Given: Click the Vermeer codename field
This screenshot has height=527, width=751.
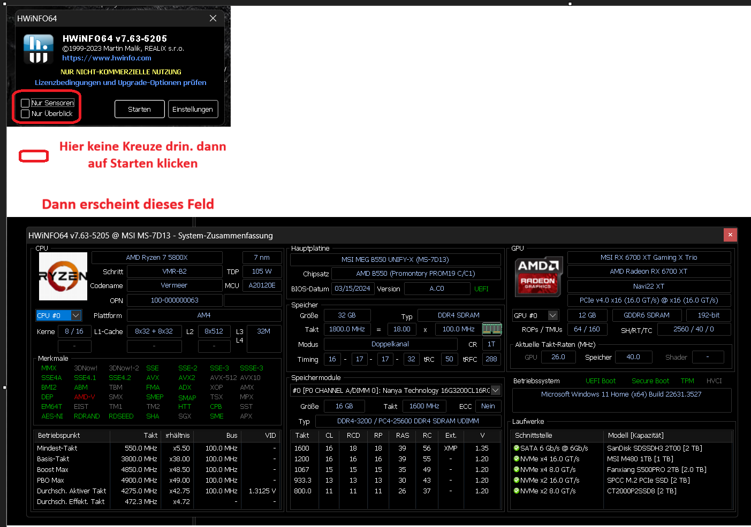Looking at the screenshot, I should point(174,285).
